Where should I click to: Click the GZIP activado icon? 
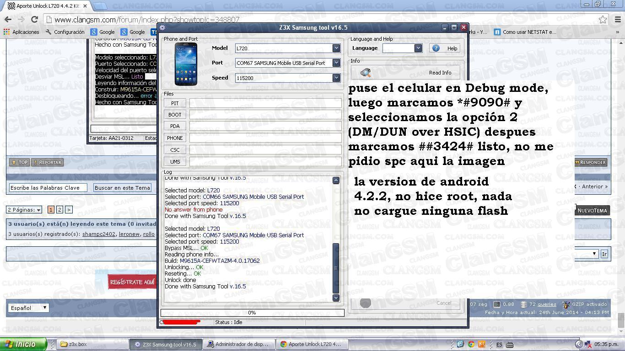coord(566,304)
